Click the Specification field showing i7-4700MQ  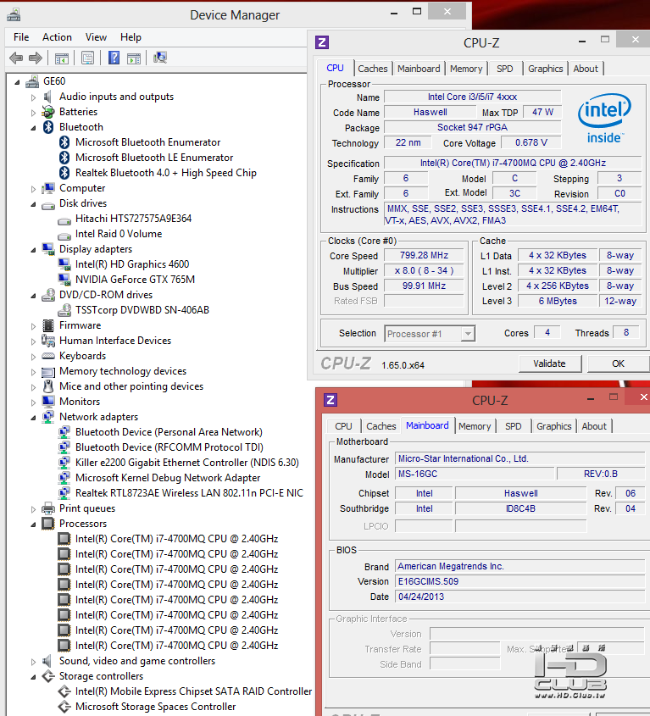(513, 163)
